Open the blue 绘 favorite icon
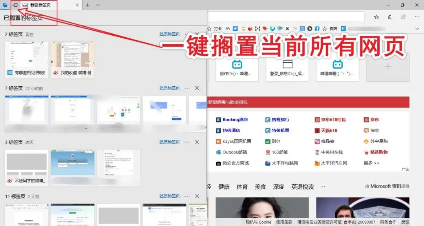The image size is (424, 226). tap(302, 29)
